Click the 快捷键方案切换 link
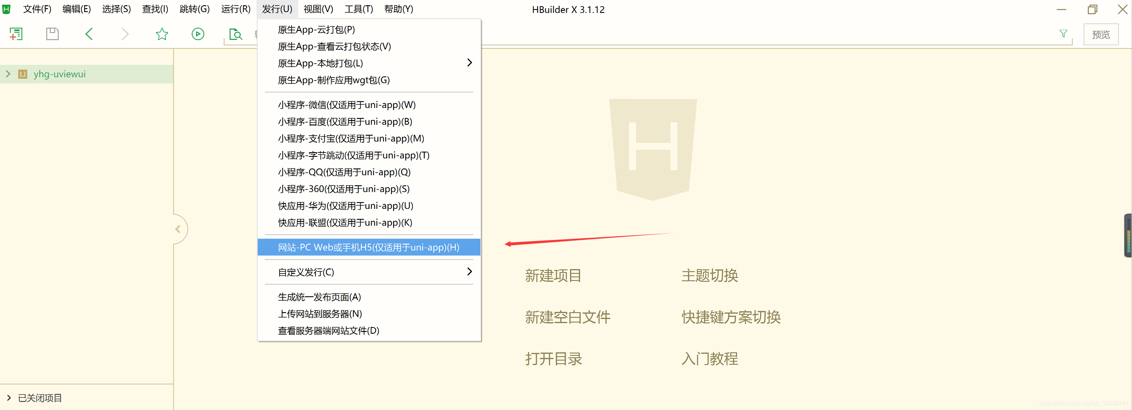Viewport: 1132px width, 410px height. pyautogui.click(x=731, y=317)
